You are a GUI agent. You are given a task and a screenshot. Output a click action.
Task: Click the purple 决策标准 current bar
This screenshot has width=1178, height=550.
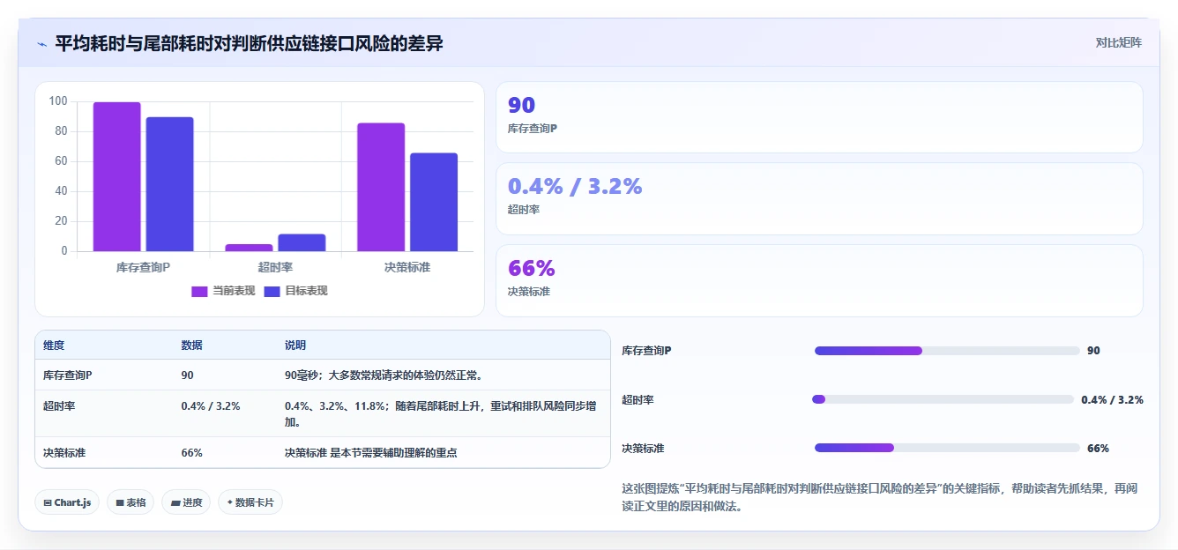click(x=381, y=187)
